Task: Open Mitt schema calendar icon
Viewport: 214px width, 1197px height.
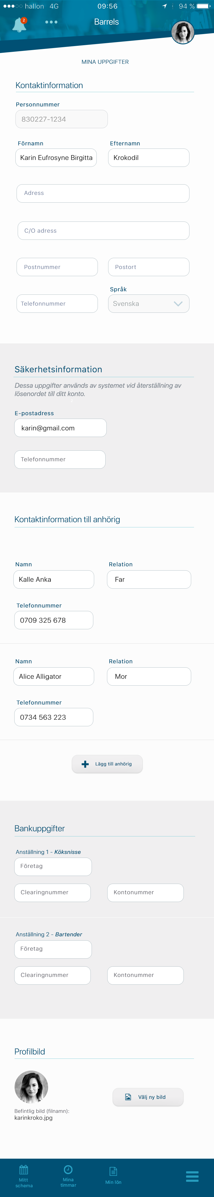Action: [x=24, y=1169]
